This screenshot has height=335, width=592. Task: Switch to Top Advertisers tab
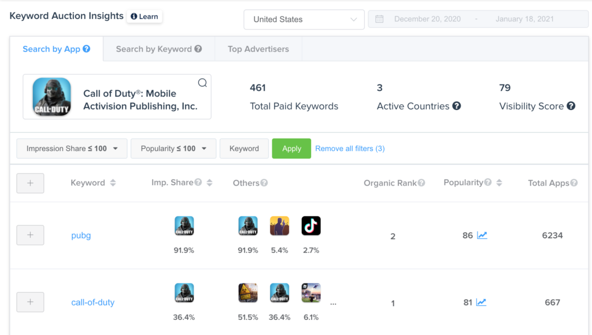[258, 49]
